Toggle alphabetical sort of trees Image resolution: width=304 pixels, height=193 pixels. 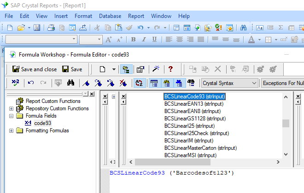click(x=139, y=83)
